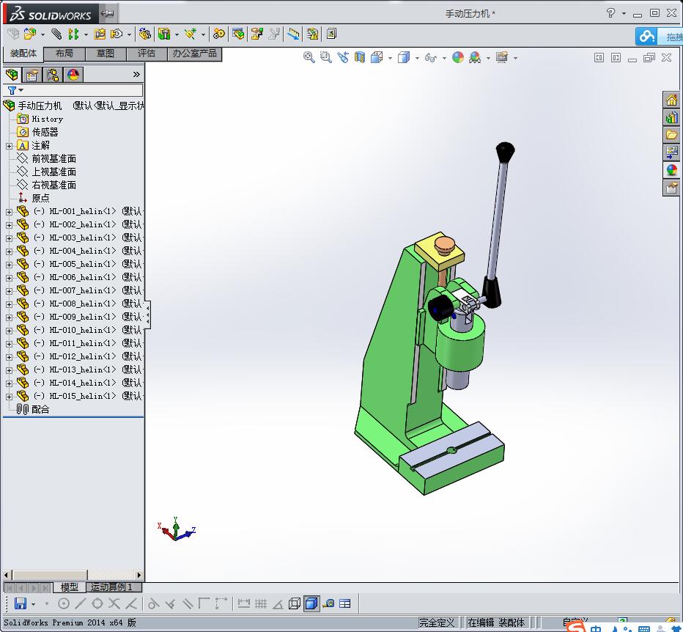Select the 前视基准面 plane in tree
Image resolution: width=683 pixels, height=632 pixels.
point(53,158)
